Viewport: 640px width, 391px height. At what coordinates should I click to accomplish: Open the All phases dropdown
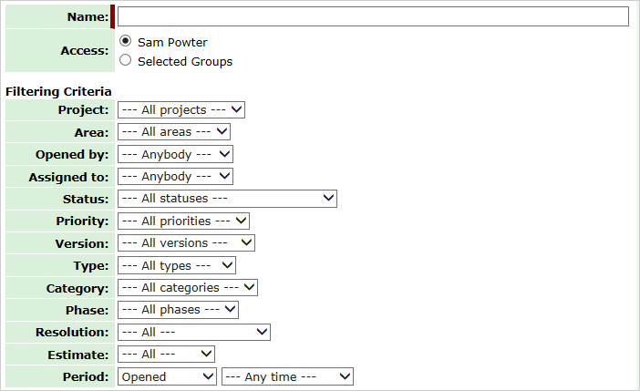tap(178, 310)
